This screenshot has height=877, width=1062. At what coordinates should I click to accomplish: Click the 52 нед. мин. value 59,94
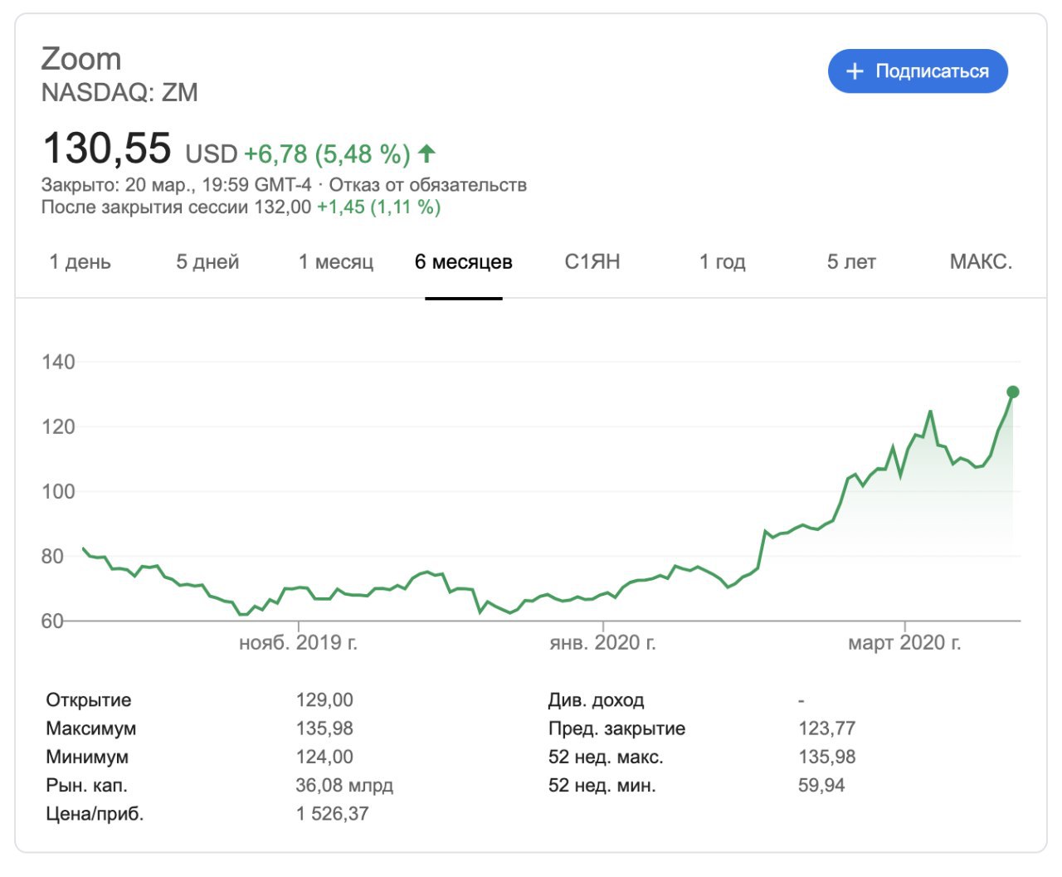click(821, 785)
